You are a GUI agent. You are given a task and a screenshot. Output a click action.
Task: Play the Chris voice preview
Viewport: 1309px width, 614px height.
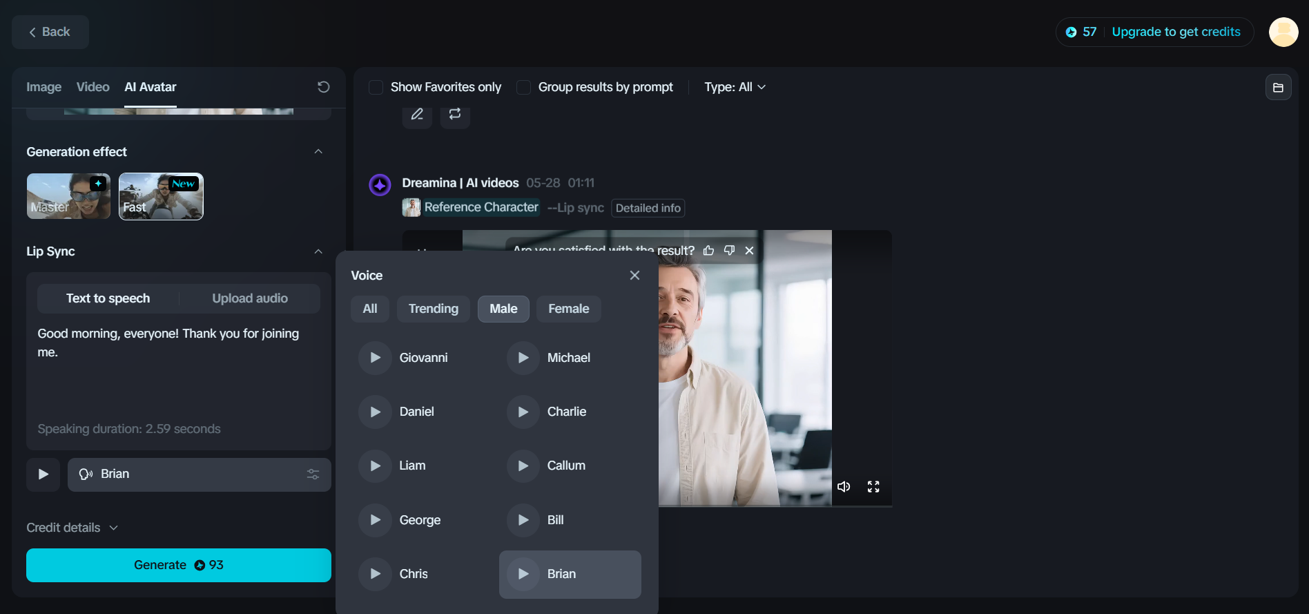[x=375, y=574]
